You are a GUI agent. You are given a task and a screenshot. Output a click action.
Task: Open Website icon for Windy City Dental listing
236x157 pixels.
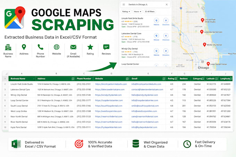pyautogui.click(x=157, y=51)
